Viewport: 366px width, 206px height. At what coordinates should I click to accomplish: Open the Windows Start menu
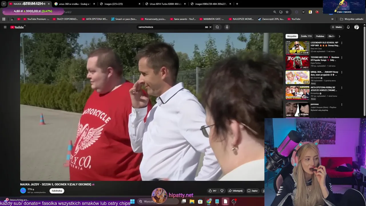[x=132, y=201]
